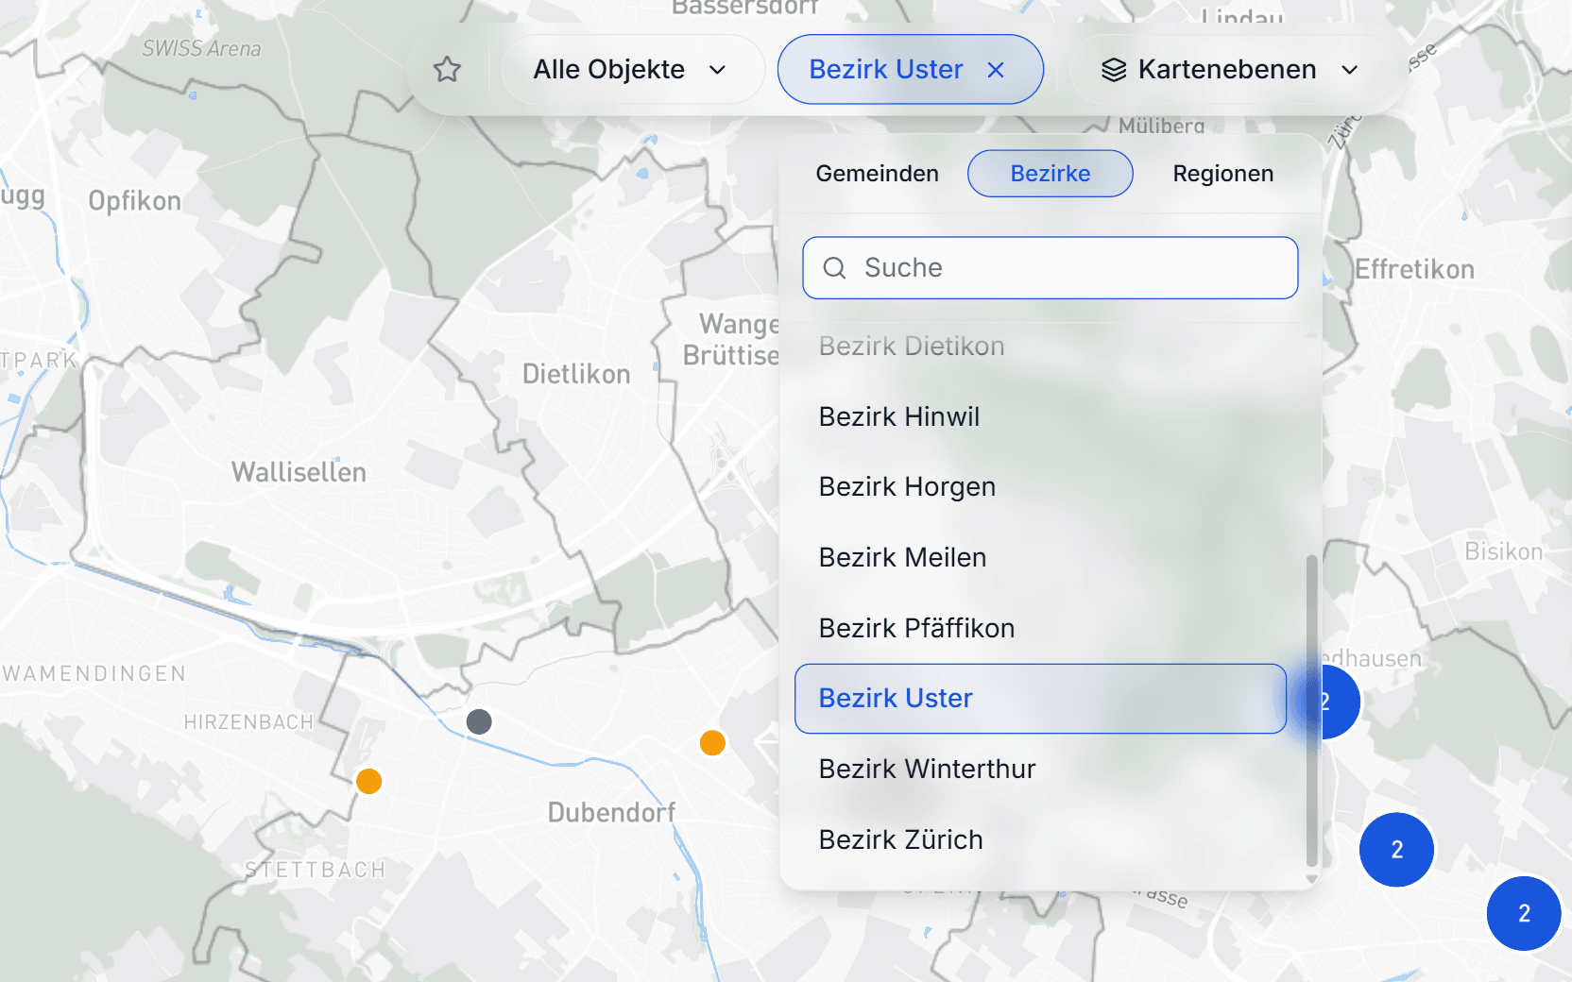Screen dimensions: 1572x982
Task: Focus the Suche search field
Action: click(x=1051, y=268)
